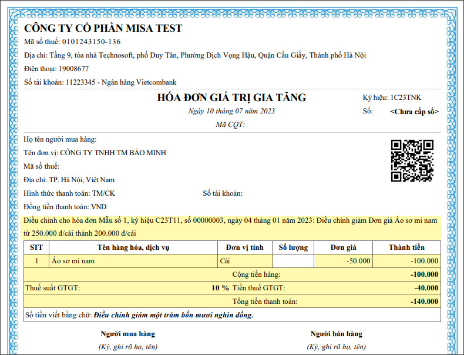
Task: Click the empty Số lượng cell
Action: click(x=293, y=260)
